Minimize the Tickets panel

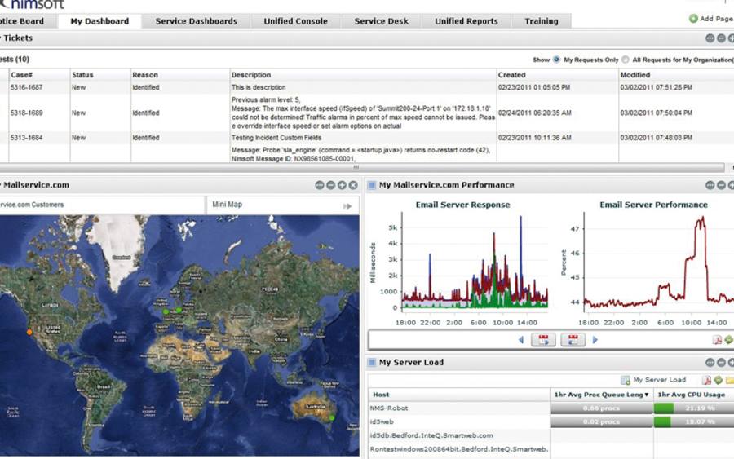722,38
